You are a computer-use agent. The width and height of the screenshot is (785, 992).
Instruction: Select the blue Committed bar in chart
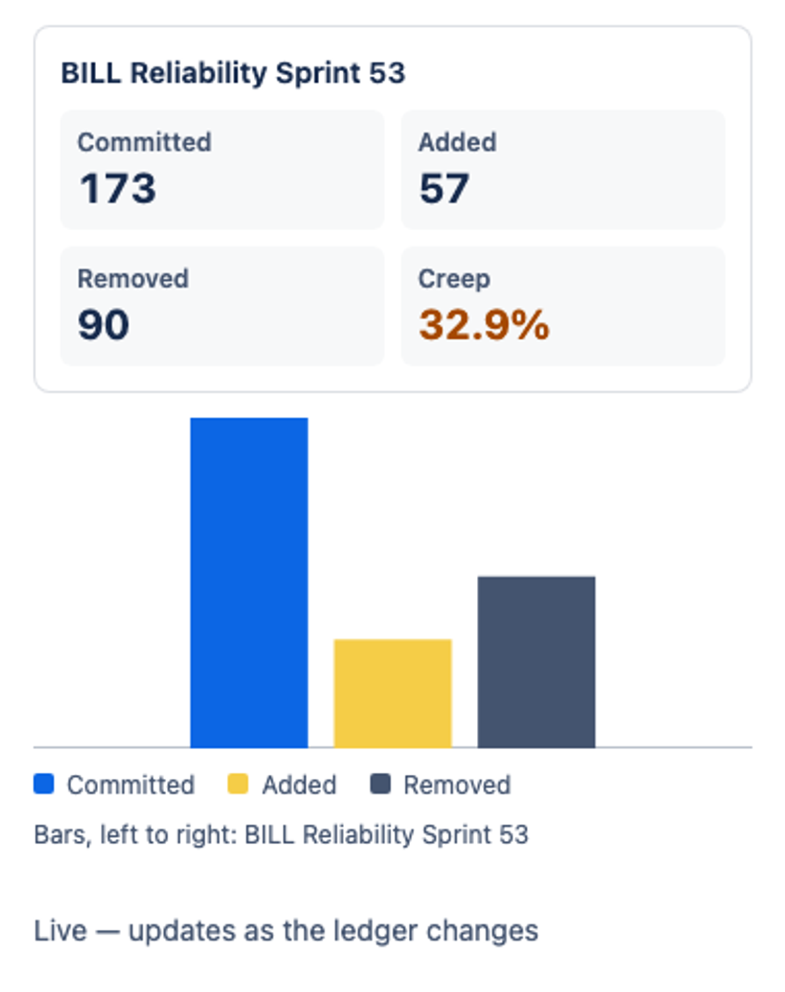click(249, 582)
